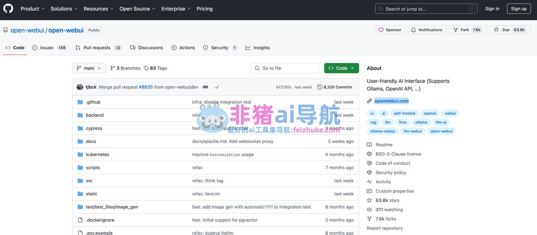The height and width of the screenshot is (235, 537).
Task: Expand the Solutions menu
Action: pyautogui.click(x=64, y=9)
